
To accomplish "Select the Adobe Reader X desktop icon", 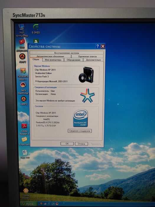I will pyautogui.click(x=25, y=129).
